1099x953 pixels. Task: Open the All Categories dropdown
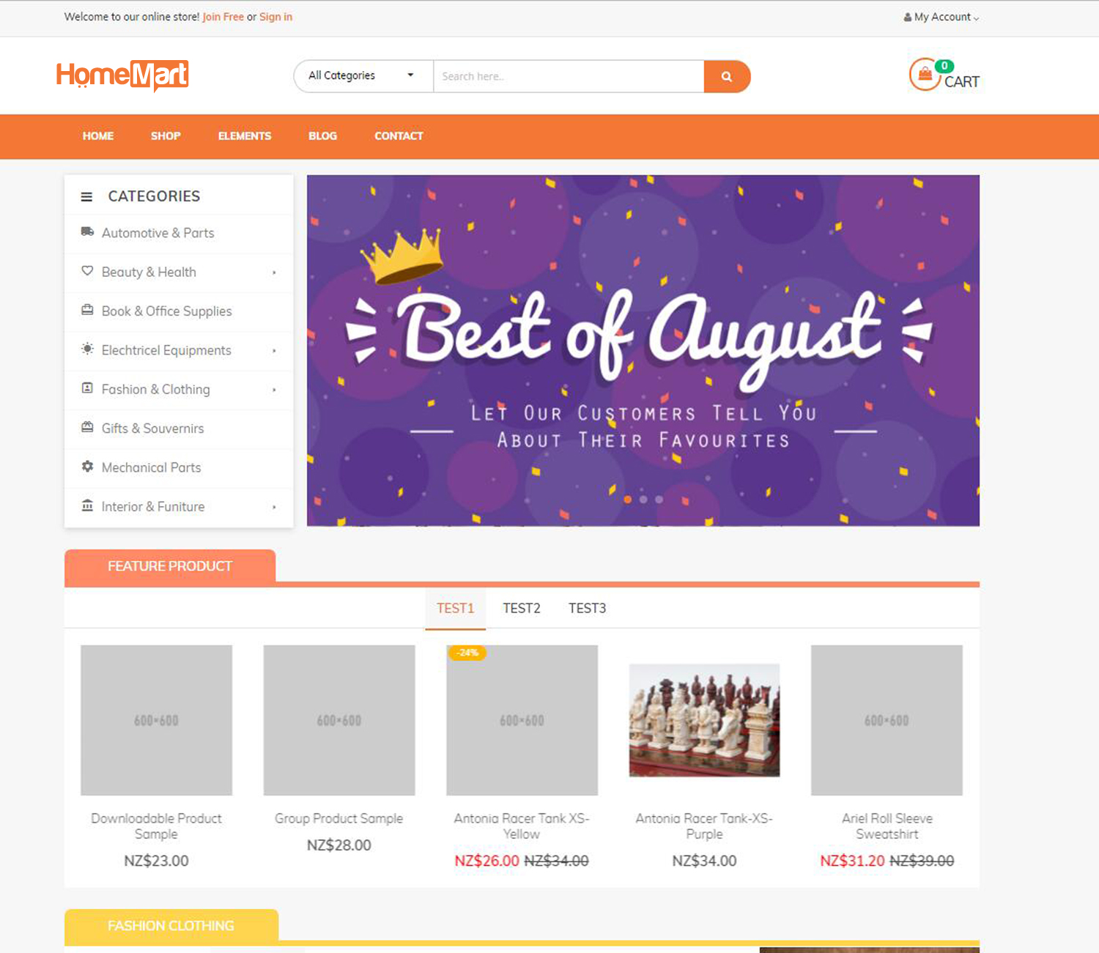pos(363,76)
